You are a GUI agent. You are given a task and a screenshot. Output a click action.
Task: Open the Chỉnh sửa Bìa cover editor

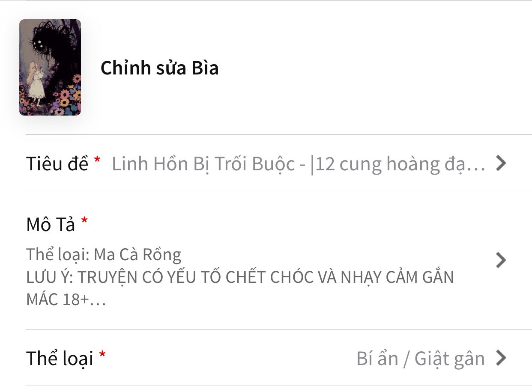pyautogui.click(x=159, y=68)
